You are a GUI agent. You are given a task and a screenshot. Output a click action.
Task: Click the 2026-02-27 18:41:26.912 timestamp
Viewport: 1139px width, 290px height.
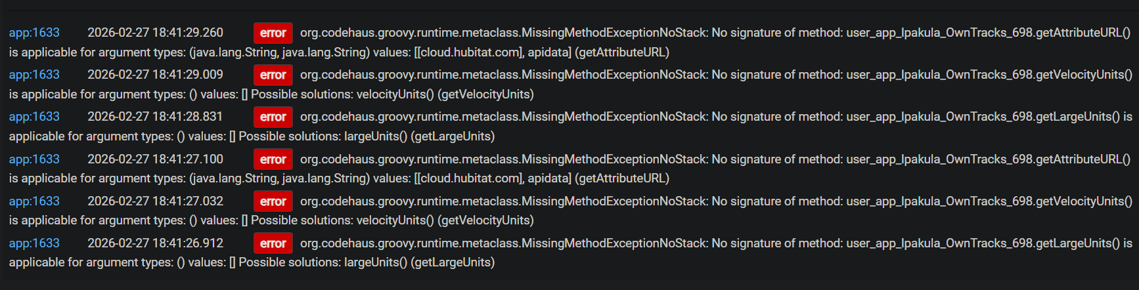[155, 243]
